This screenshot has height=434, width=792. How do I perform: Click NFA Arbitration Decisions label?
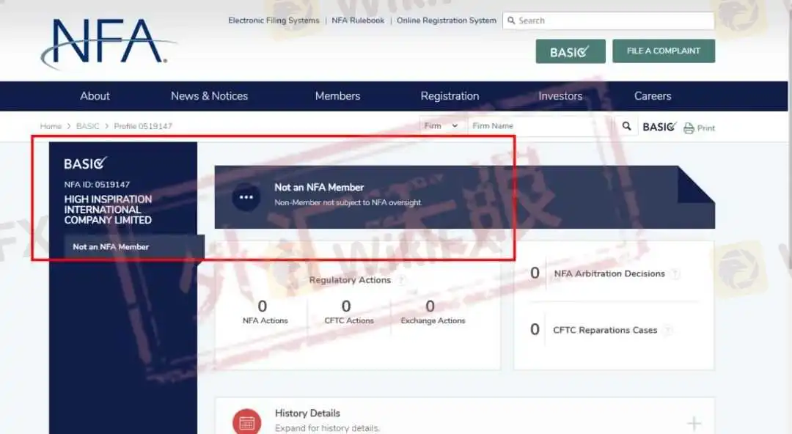tap(609, 273)
